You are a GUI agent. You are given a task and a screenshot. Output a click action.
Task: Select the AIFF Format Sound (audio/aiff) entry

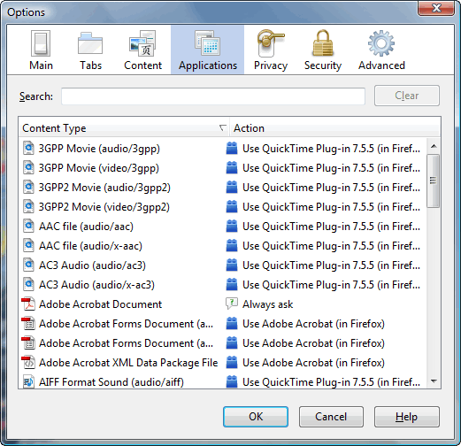(x=111, y=382)
